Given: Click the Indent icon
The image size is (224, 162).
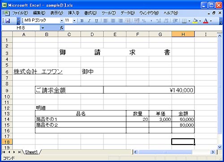Looking at the screenshot, I should pos(175,21).
